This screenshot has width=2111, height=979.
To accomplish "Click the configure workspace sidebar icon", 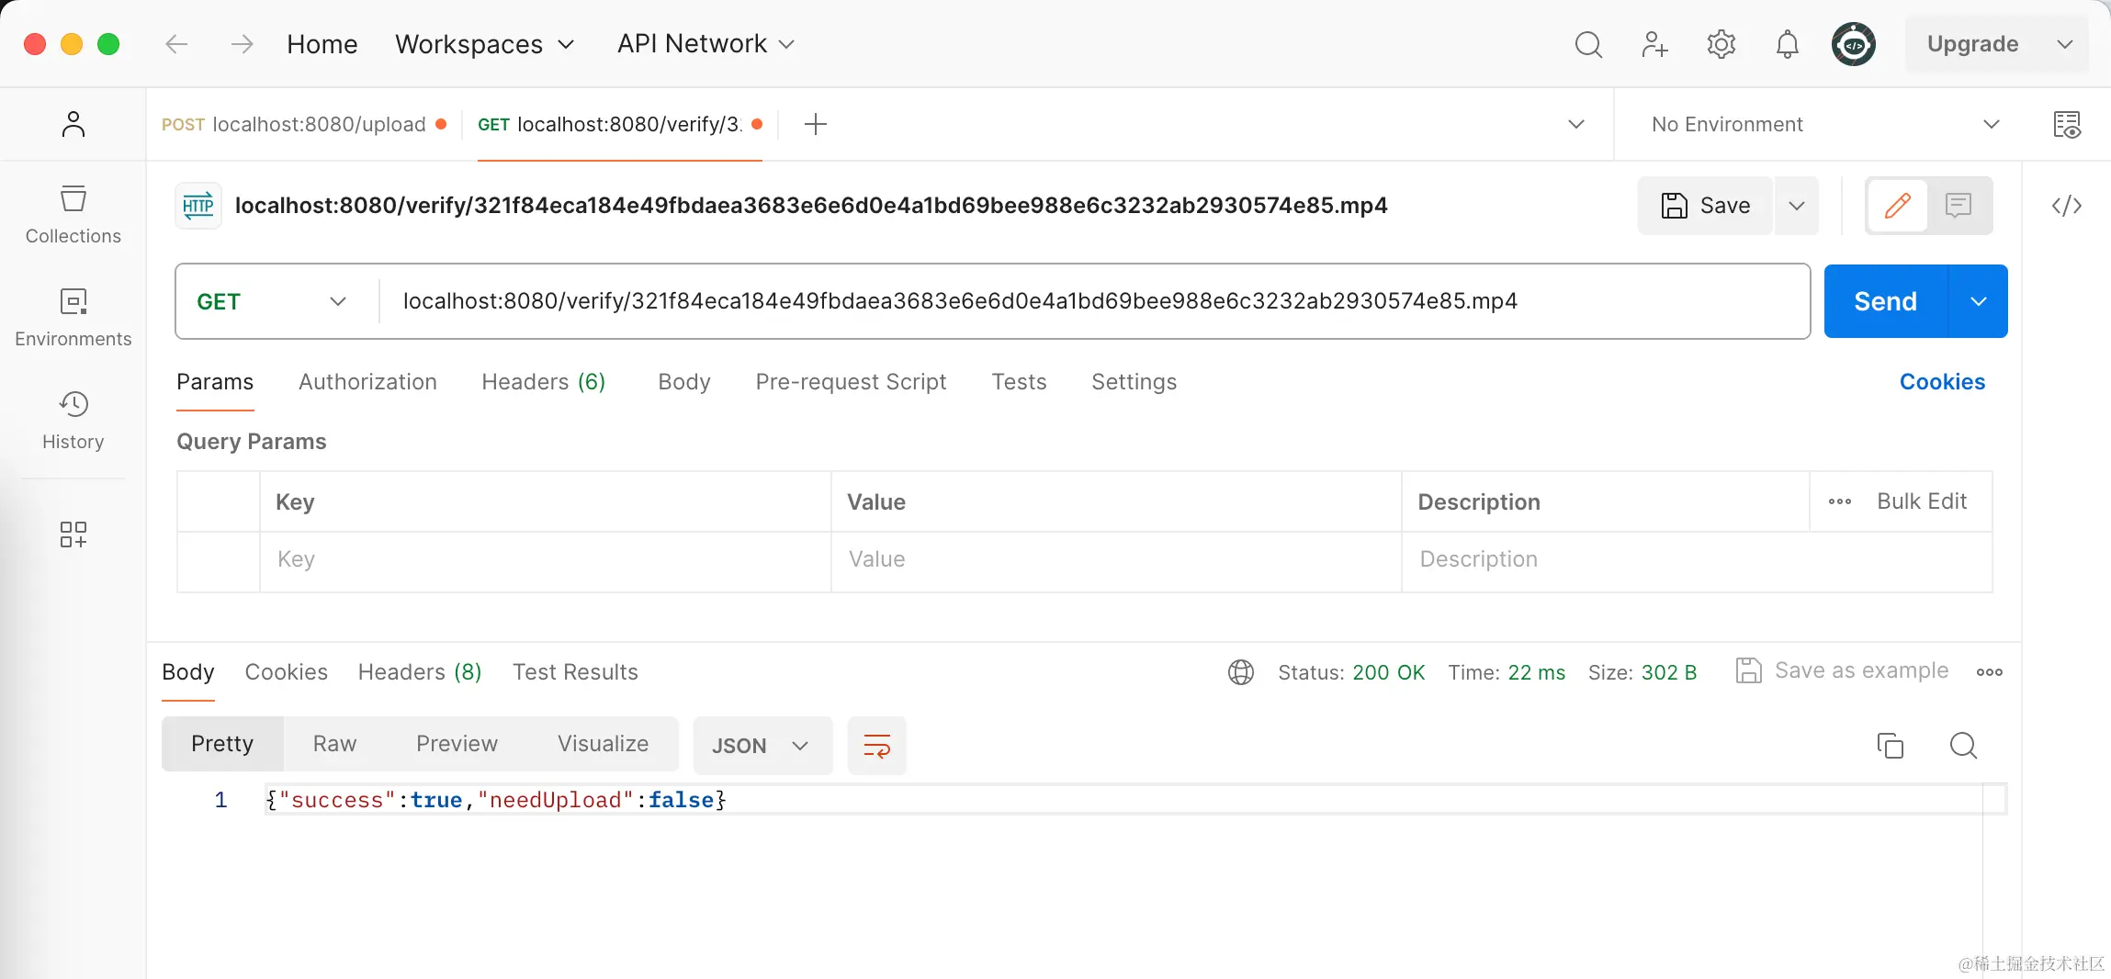I will click(73, 535).
